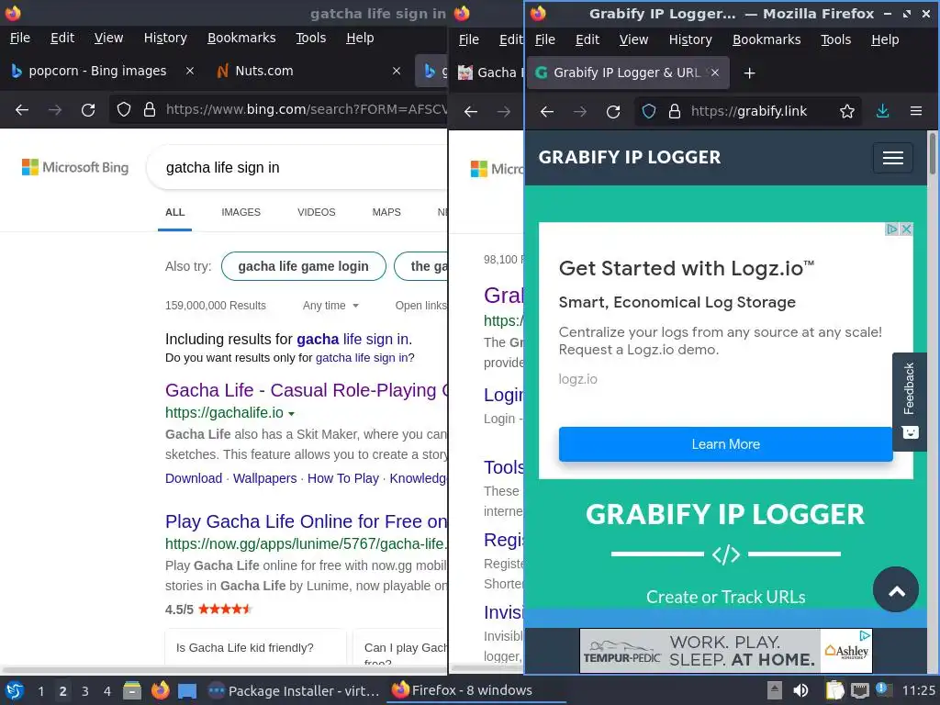The width and height of the screenshot is (940, 705).
Task: Open 'Play Gacha Life Online for Free' result
Action: [x=307, y=521]
